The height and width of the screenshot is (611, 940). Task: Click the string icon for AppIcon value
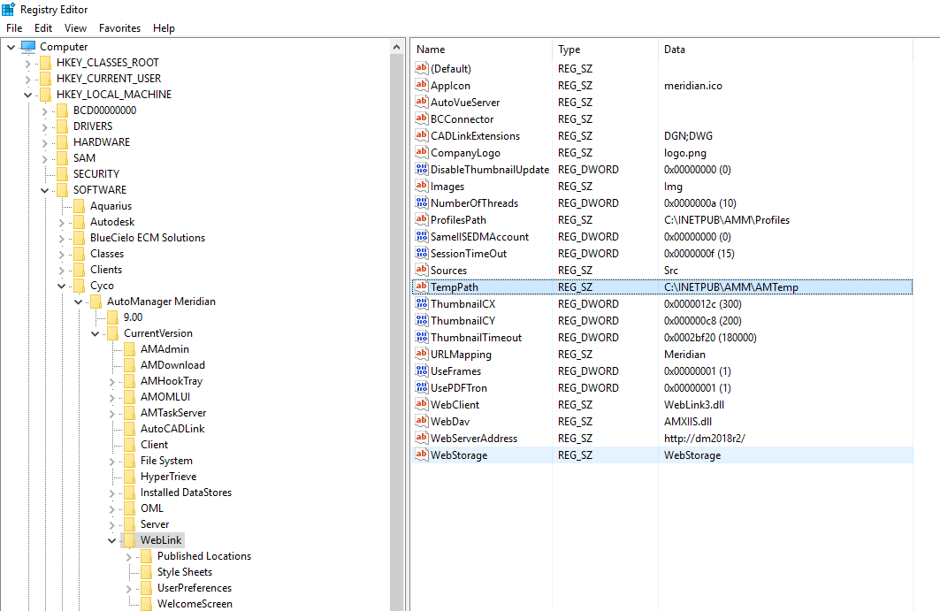422,85
